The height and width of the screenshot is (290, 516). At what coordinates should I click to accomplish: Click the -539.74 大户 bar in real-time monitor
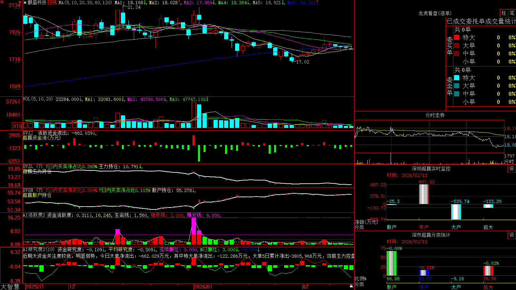(x=456, y=212)
